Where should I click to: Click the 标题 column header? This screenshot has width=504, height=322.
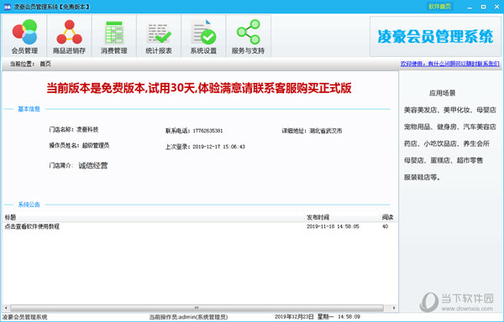pyautogui.click(x=10, y=217)
